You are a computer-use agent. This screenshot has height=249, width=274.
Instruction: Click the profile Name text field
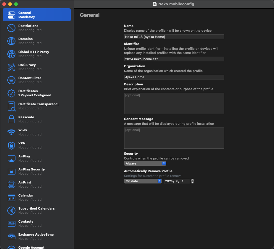[x=174, y=37]
